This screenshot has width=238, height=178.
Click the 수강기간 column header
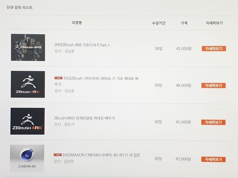pos(159,23)
